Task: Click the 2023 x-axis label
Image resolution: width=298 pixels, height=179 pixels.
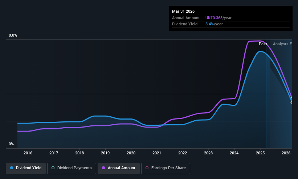Action: pos(208,153)
